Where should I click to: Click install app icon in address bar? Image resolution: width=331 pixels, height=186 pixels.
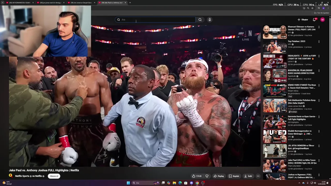(304, 8)
